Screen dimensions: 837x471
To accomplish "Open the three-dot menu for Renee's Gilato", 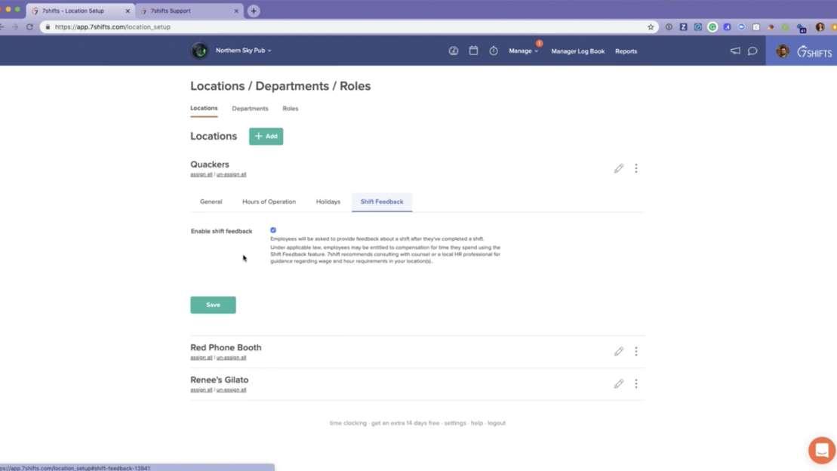I will 636,383.
